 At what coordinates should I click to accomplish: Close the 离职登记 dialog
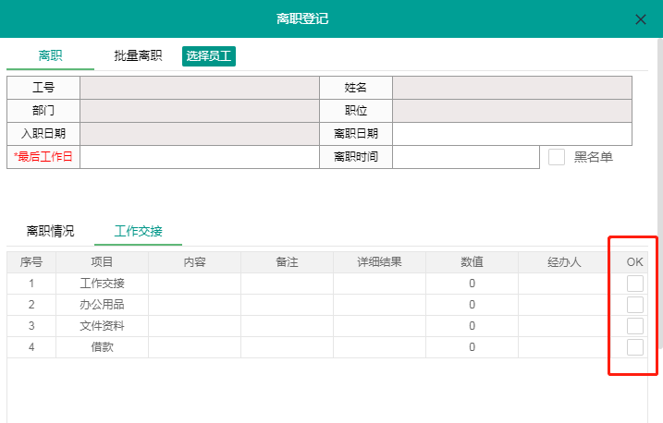pyautogui.click(x=640, y=19)
